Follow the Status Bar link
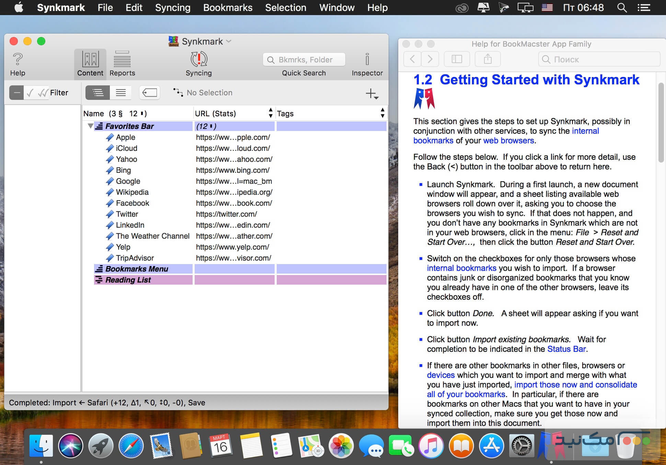 click(566, 349)
